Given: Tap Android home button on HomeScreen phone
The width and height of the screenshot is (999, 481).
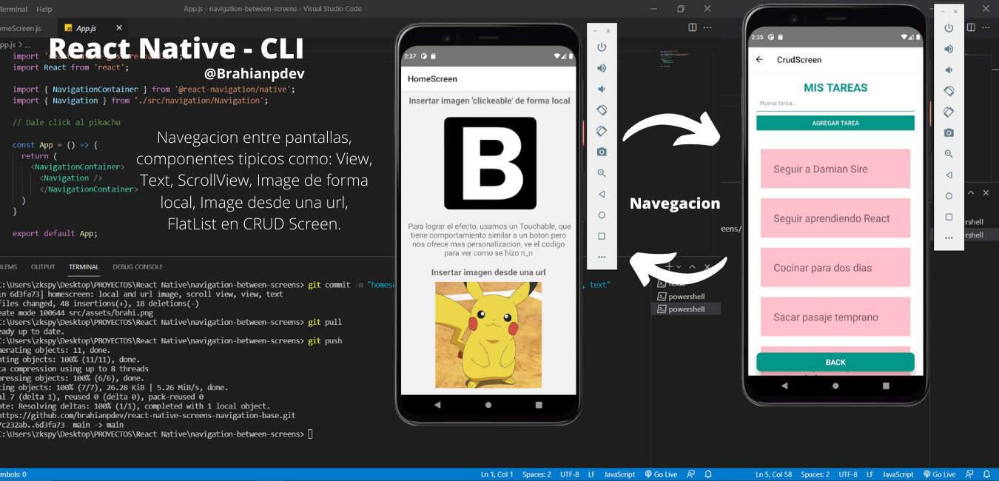Looking at the screenshot, I should (x=488, y=405).
